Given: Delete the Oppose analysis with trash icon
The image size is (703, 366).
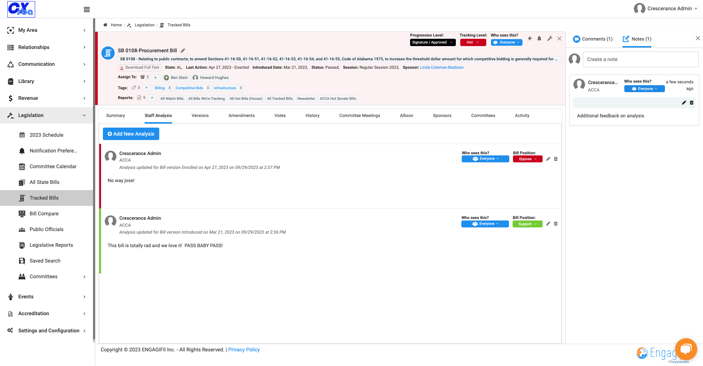Looking at the screenshot, I should (556, 159).
